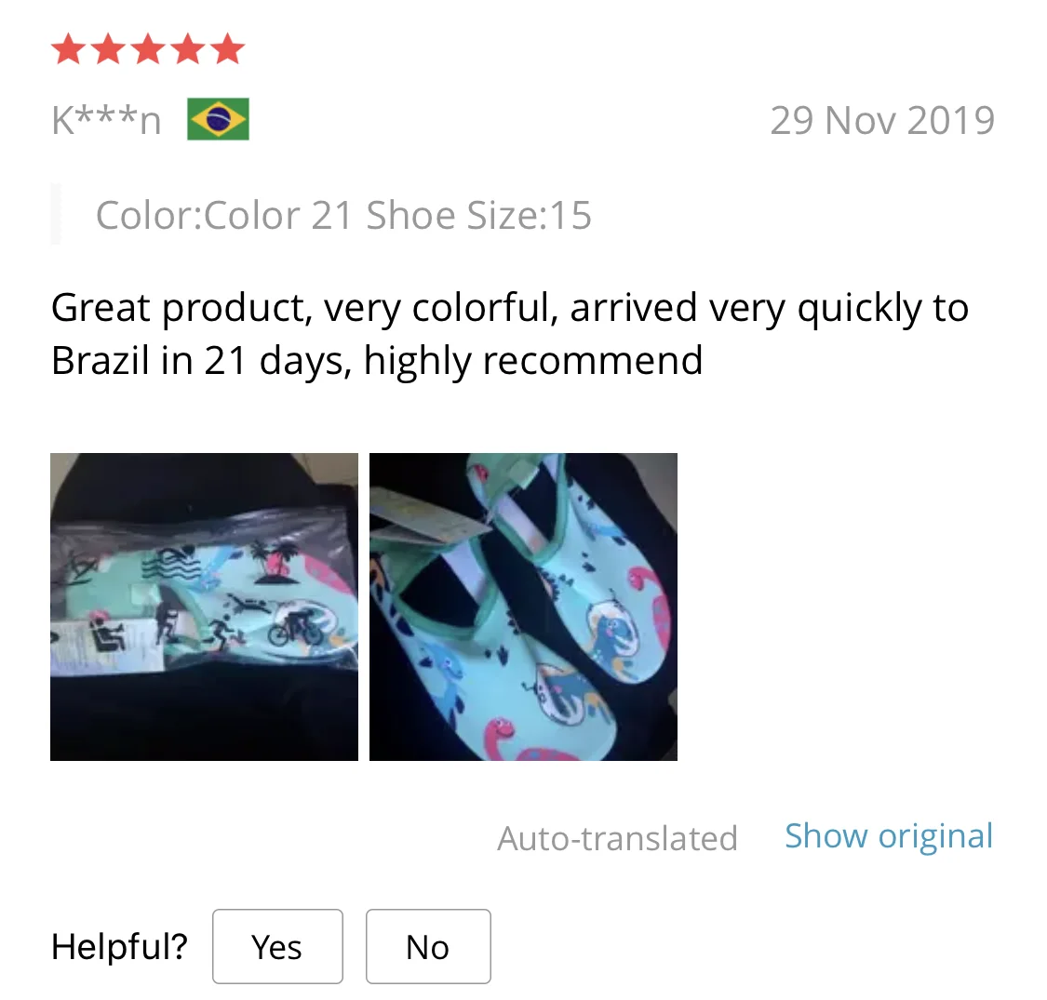
Task: Click the fourth red rating star
Action: (189, 49)
